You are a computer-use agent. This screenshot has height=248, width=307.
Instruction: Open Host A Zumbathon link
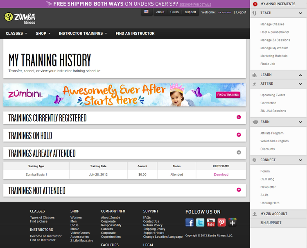tap(275, 32)
